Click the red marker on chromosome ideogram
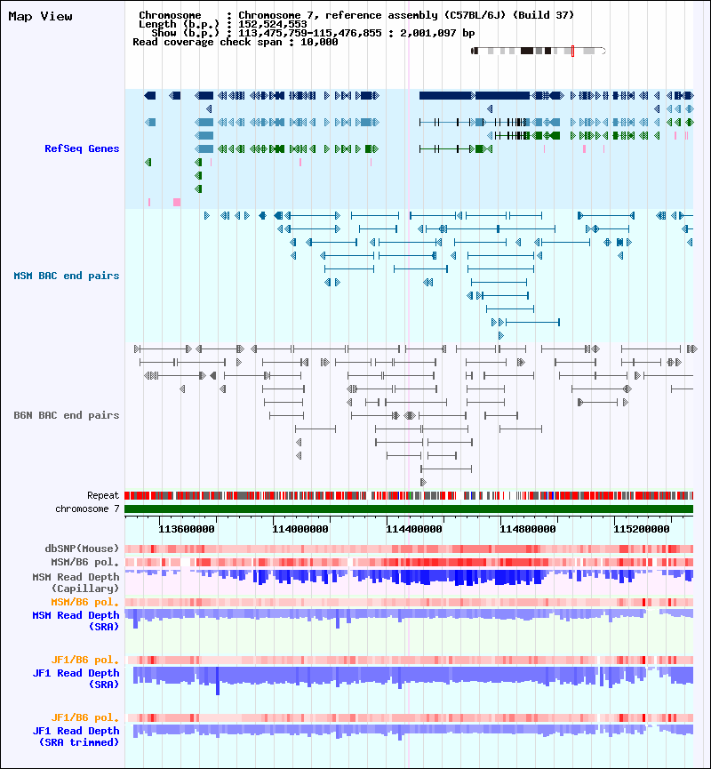 coord(572,51)
